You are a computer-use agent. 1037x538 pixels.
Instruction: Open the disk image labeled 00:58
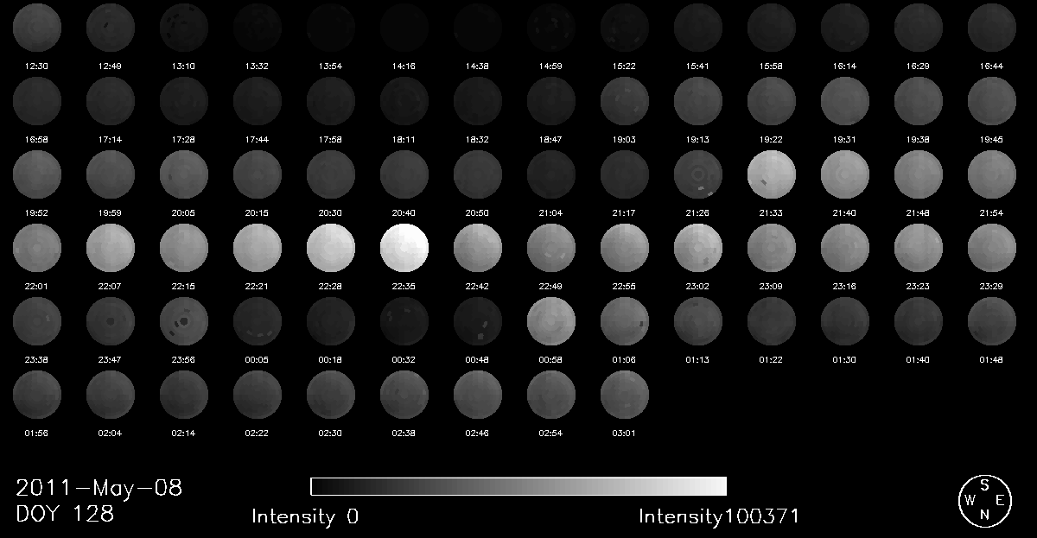pos(551,320)
